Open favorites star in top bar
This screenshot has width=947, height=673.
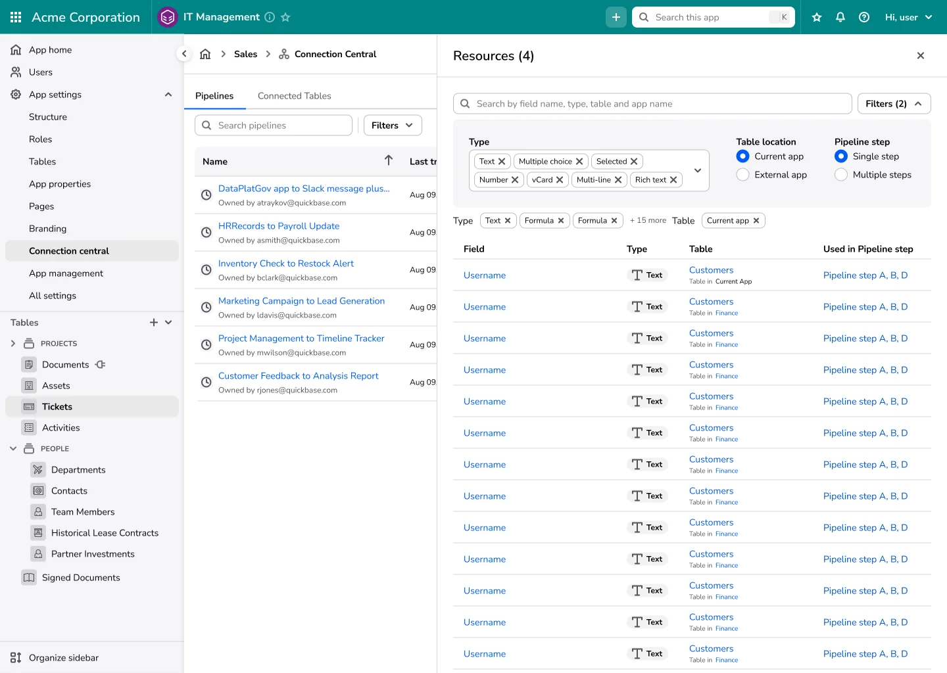[x=817, y=17]
